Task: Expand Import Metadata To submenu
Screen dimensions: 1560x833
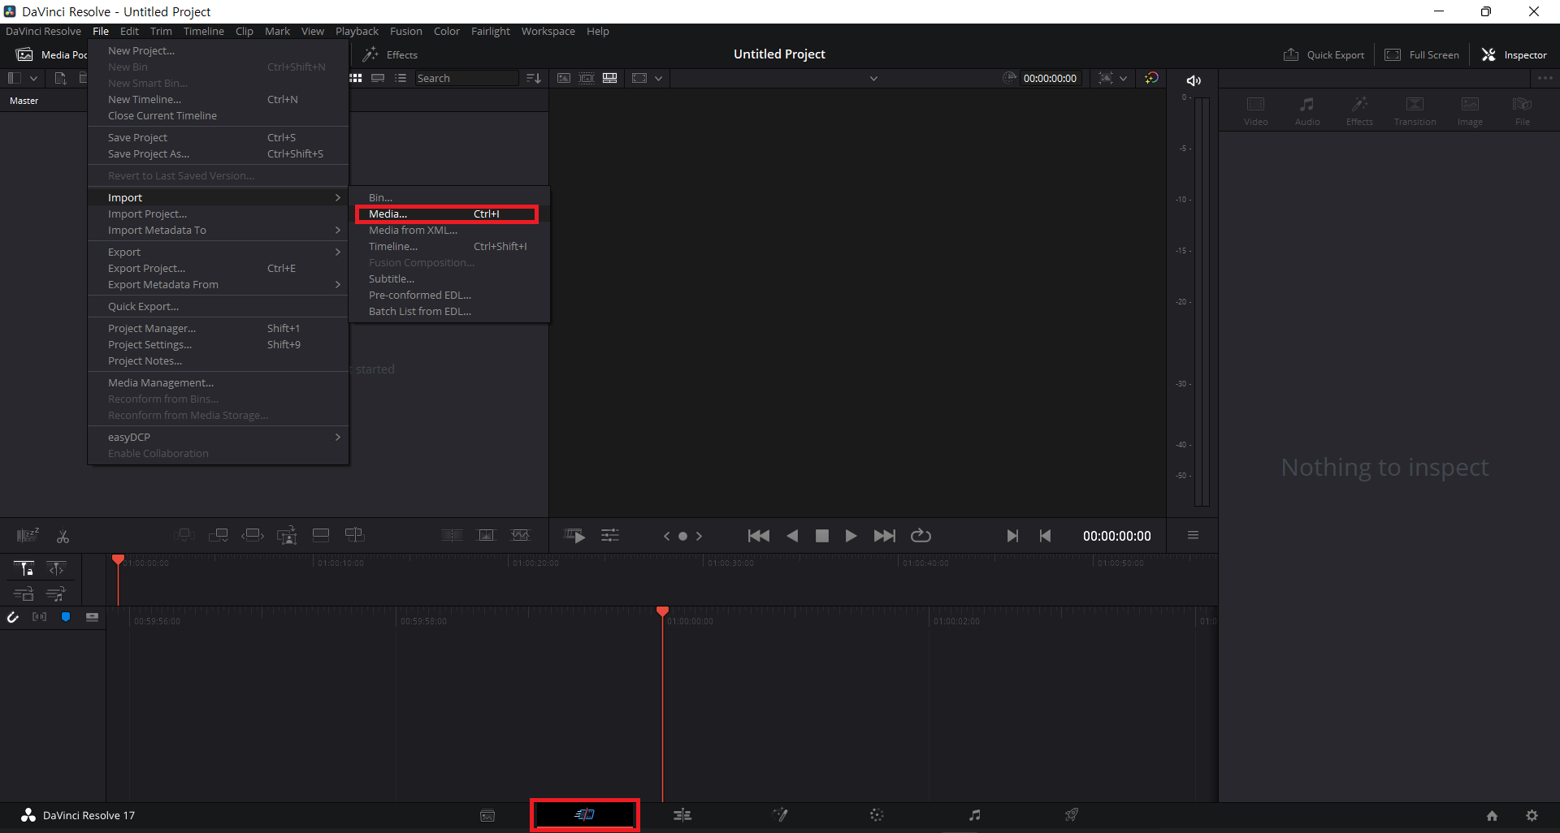Action: tap(338, 230)
